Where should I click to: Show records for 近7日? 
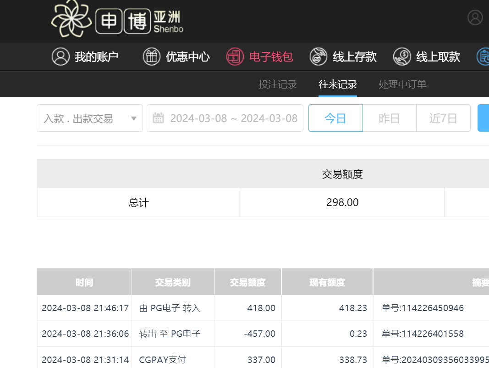[443, 118]
